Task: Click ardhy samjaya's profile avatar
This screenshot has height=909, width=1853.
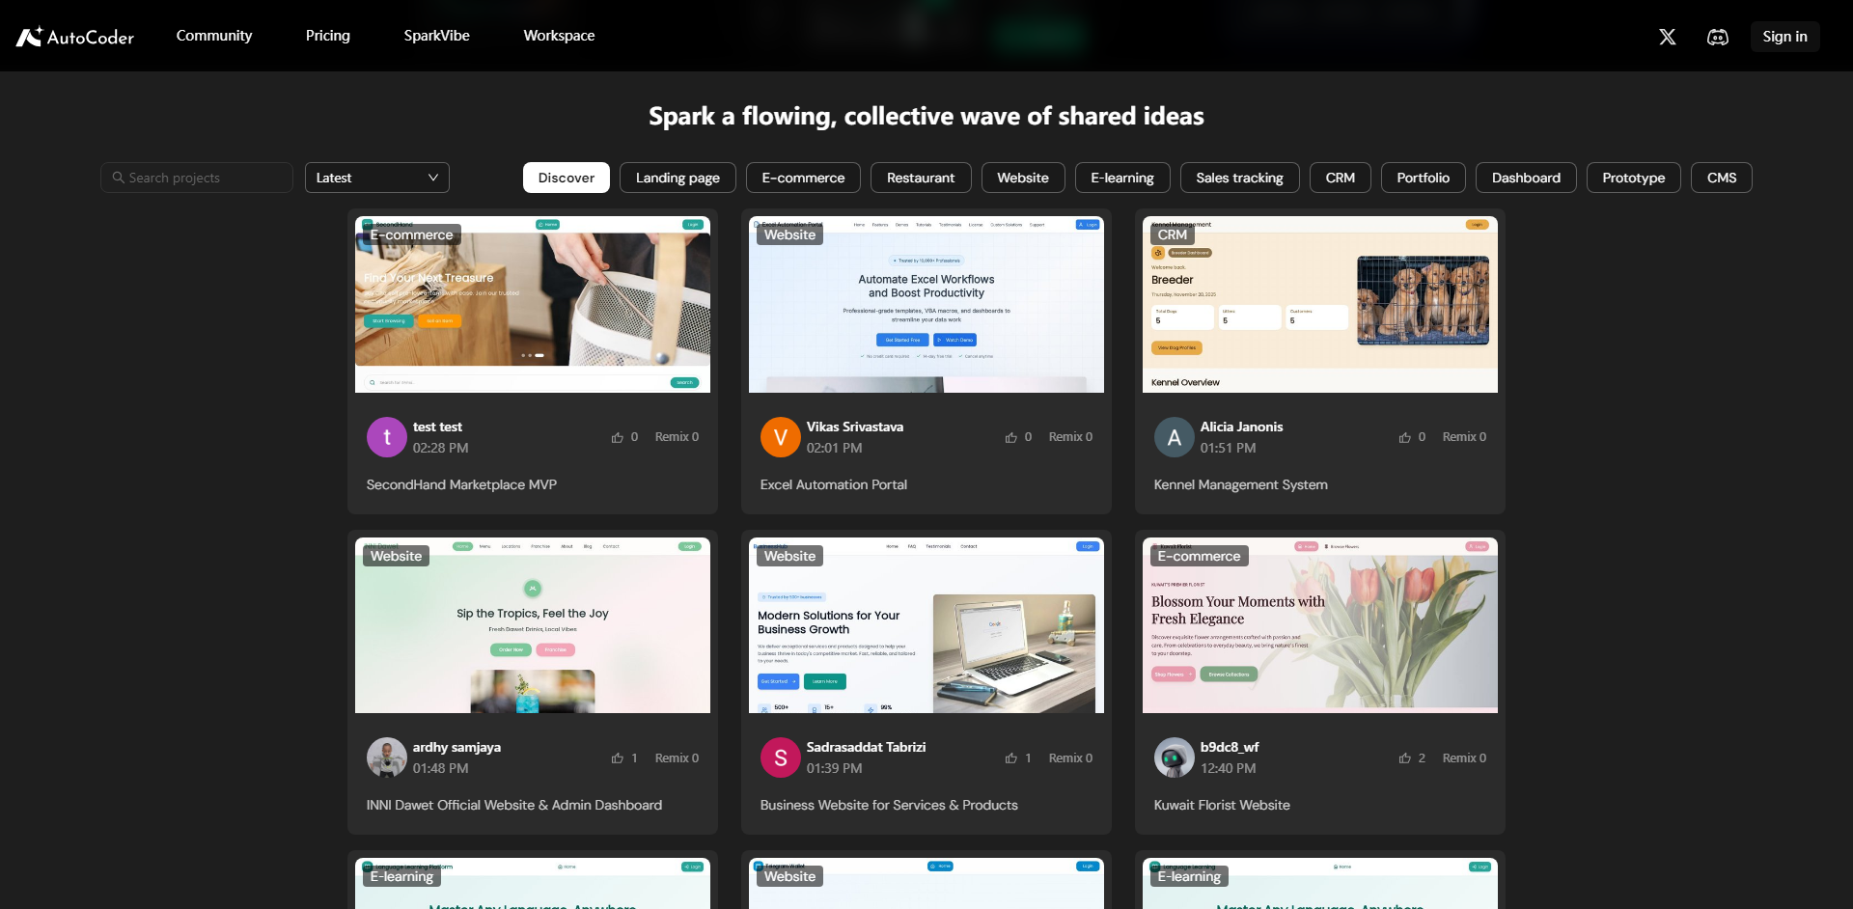Action: 387,757
